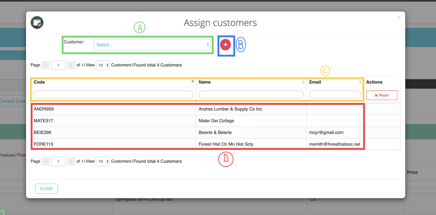Click the mcyr@gmail.com email cell
Viewport: 436px width, 215px height.
coord(335,132)
